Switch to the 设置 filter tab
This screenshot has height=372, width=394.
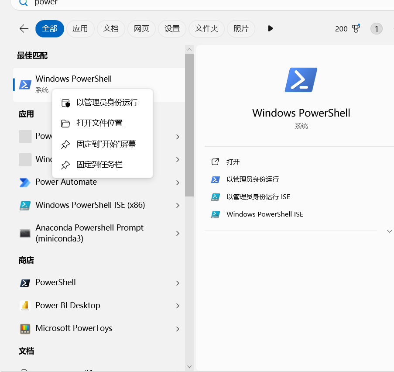(x=172, y=29)
